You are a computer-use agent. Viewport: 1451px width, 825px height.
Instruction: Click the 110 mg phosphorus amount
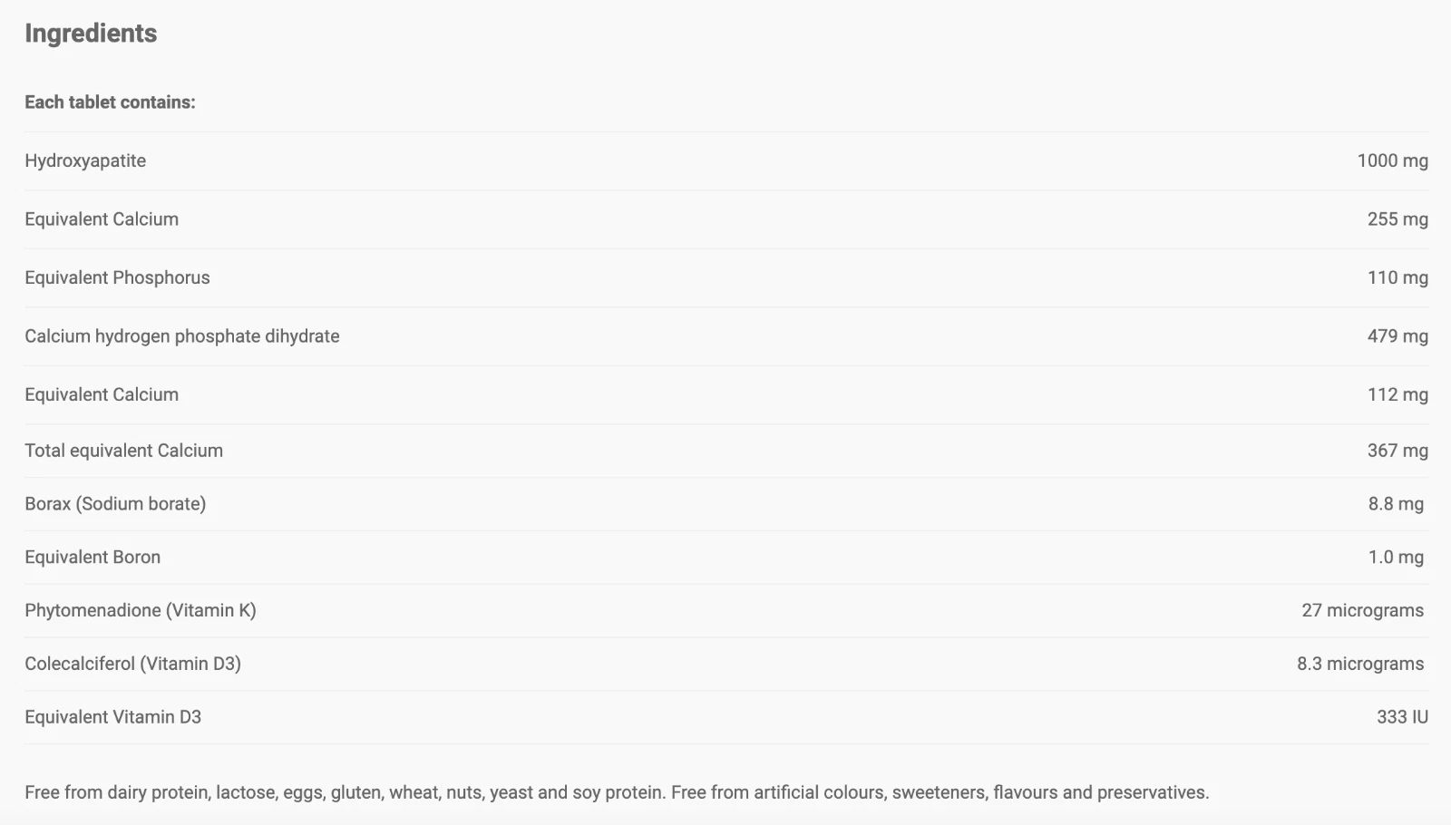tap(1397, 277)
